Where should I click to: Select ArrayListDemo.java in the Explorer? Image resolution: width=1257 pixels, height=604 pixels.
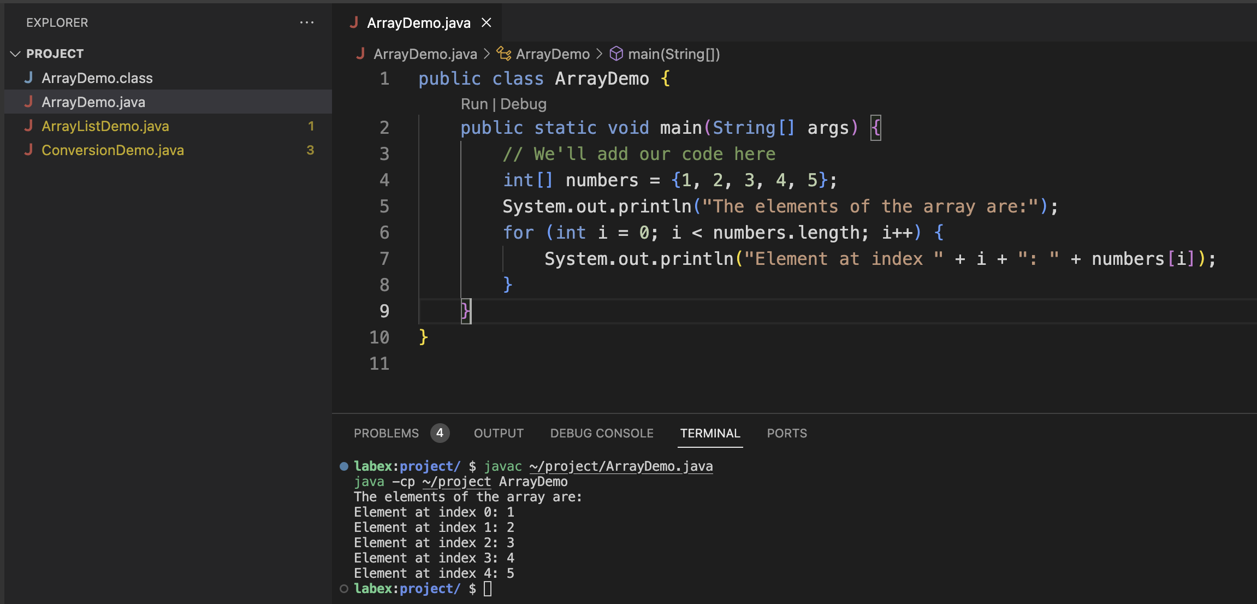[106, 126]
